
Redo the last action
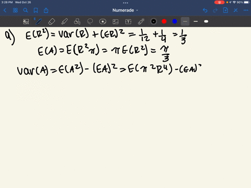pos(215,10)
